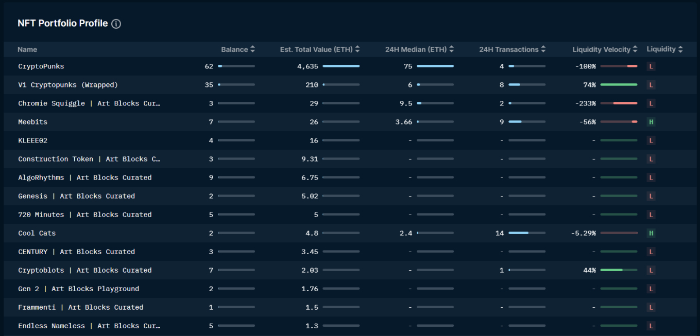Open the CryptoPunks collection row
The height and width of the screenshot is (336, 700).
point(41,66)
